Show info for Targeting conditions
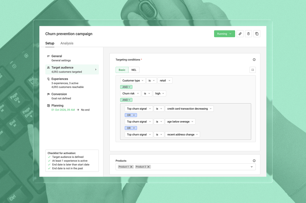Viewport: 306px width, 203px height. point(254,60)
